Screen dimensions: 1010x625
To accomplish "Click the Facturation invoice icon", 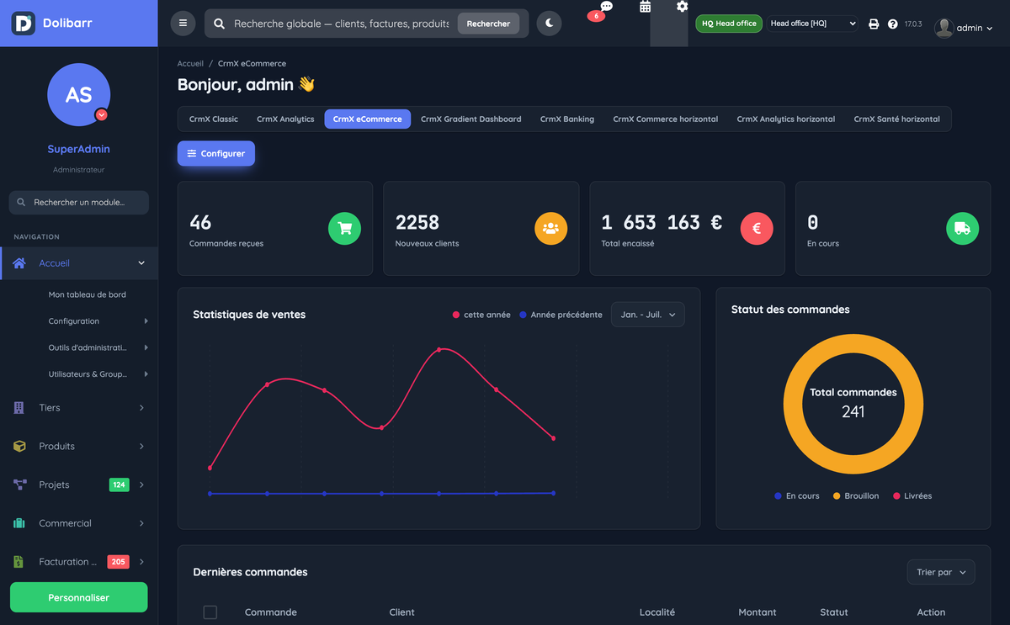I will click(19, 562).
